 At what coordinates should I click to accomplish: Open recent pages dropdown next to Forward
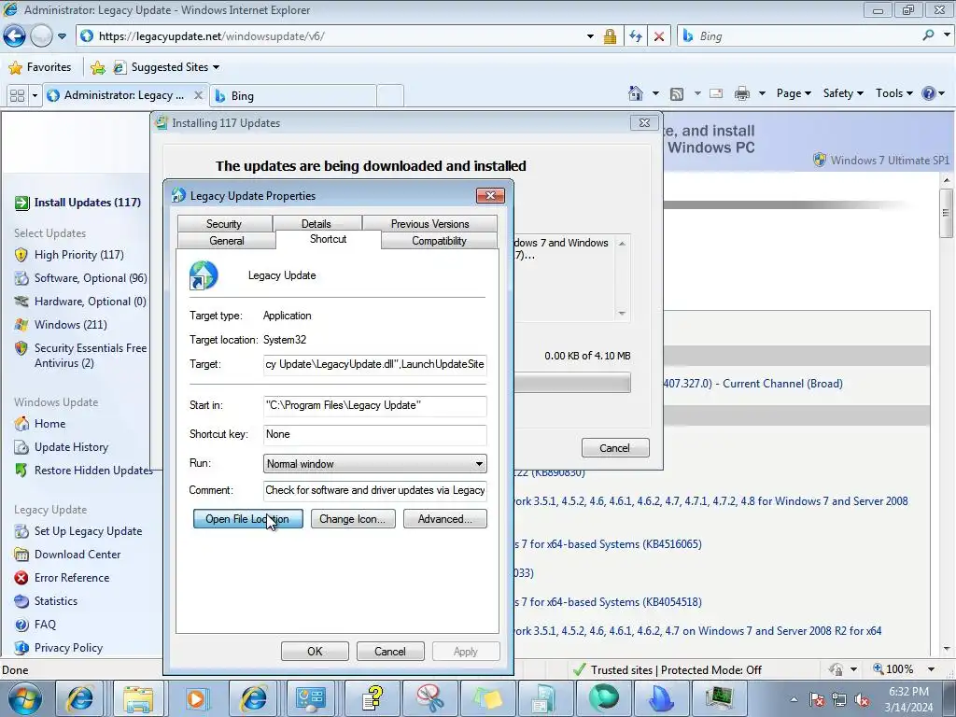[x=62, y=36]
